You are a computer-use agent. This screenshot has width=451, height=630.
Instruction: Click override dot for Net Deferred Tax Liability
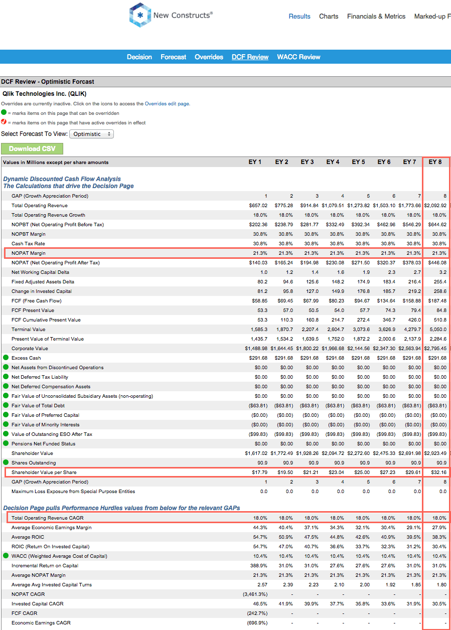coord(6,377)
